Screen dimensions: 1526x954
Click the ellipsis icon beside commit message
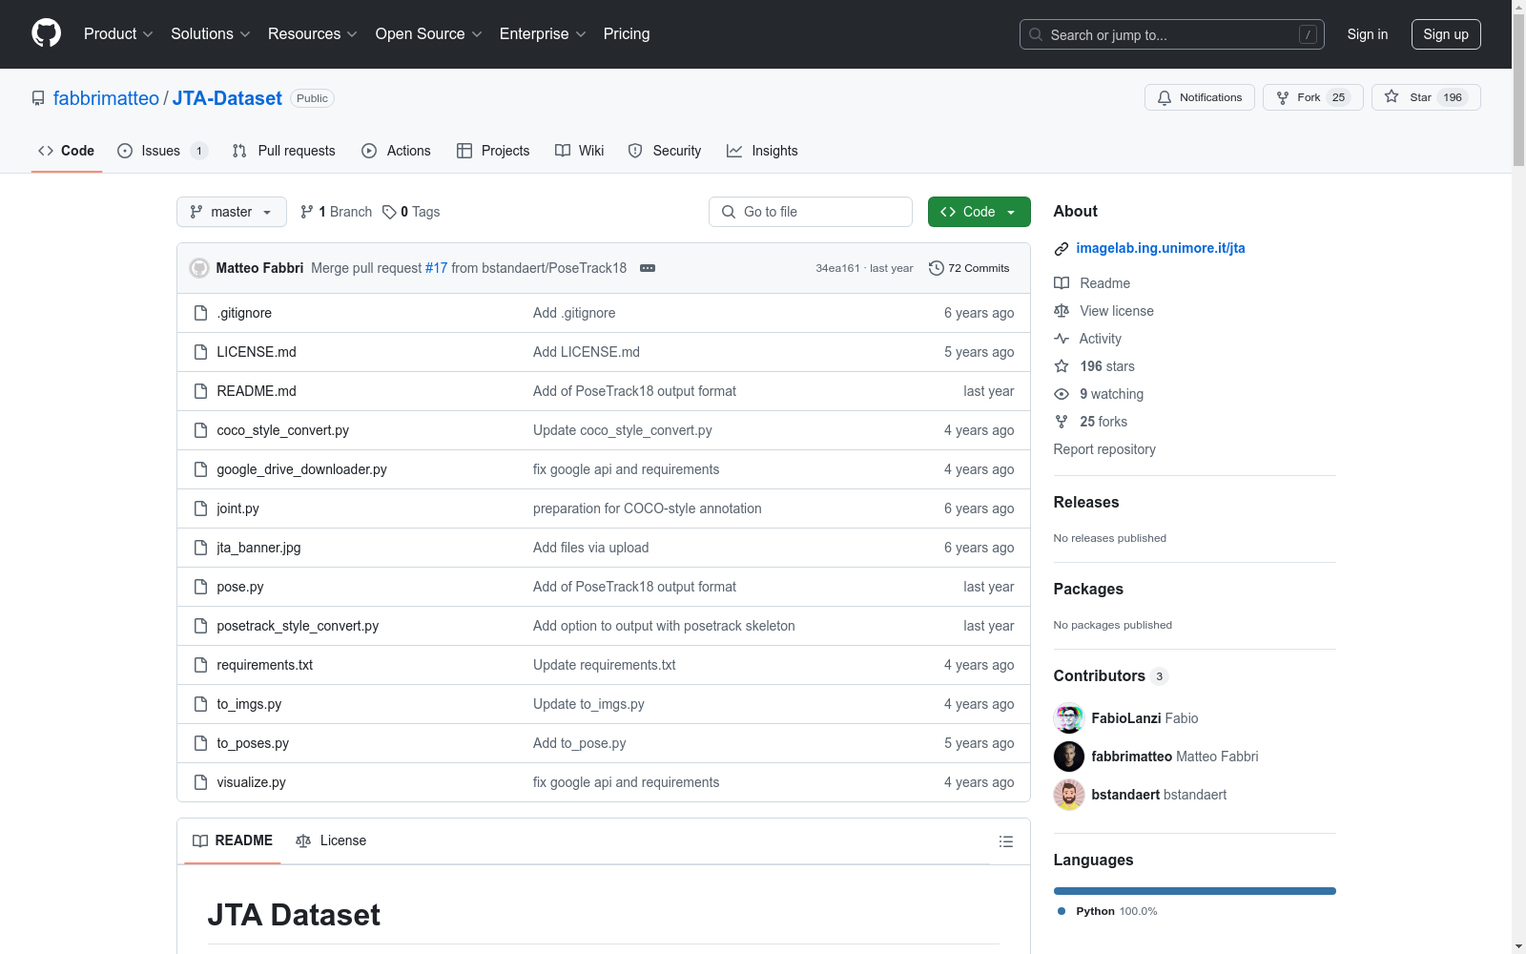point(648,268)
